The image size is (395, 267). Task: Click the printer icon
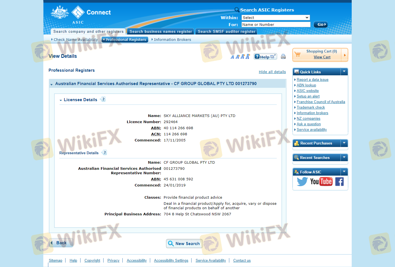tap(283, 57)
